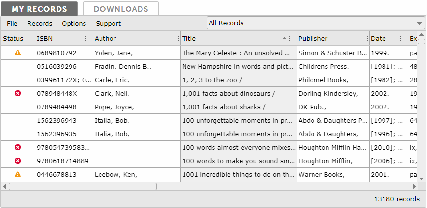Image resolution: width=427 pixels, height=208 pixels.
Task: Click the right arrow of the horizontal scrollbar
Action: click(414, 186)
